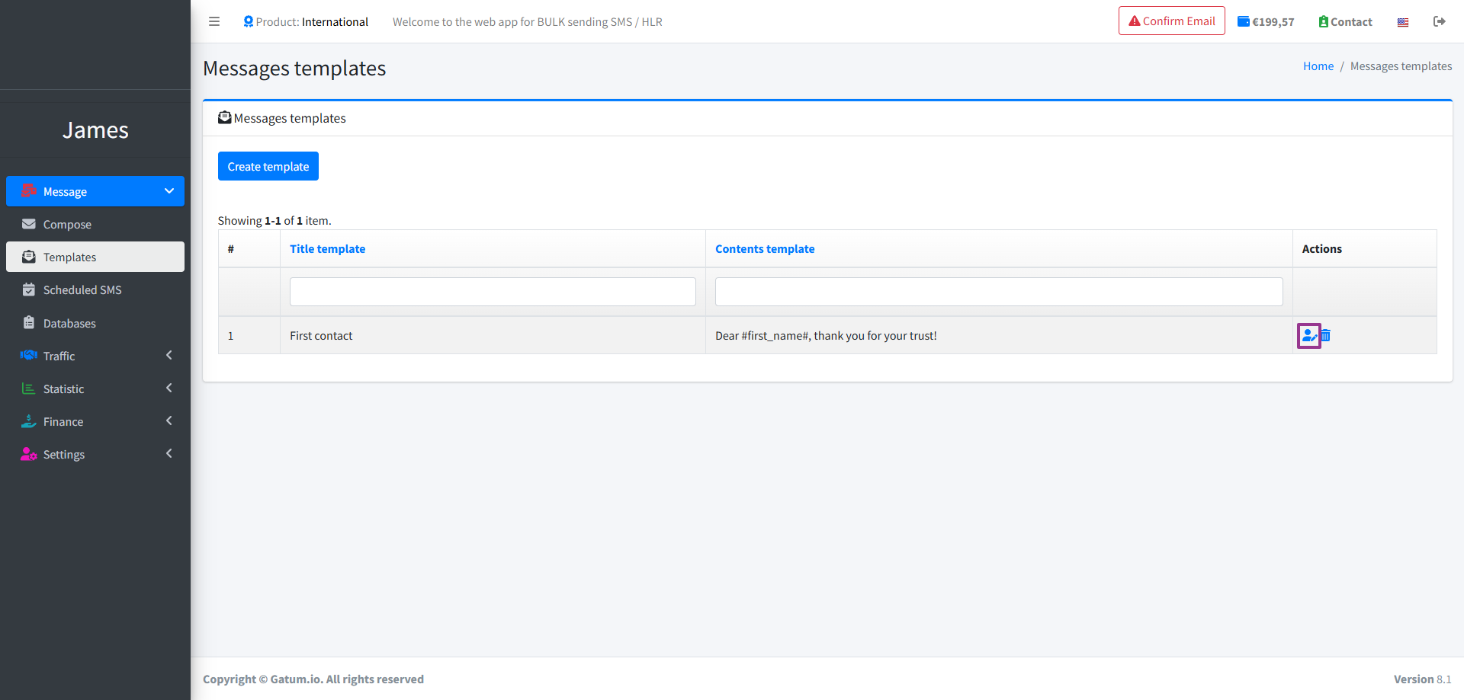1464x700 pixels.
Task: Open the language flag selector
Action: coord(1402,22)
